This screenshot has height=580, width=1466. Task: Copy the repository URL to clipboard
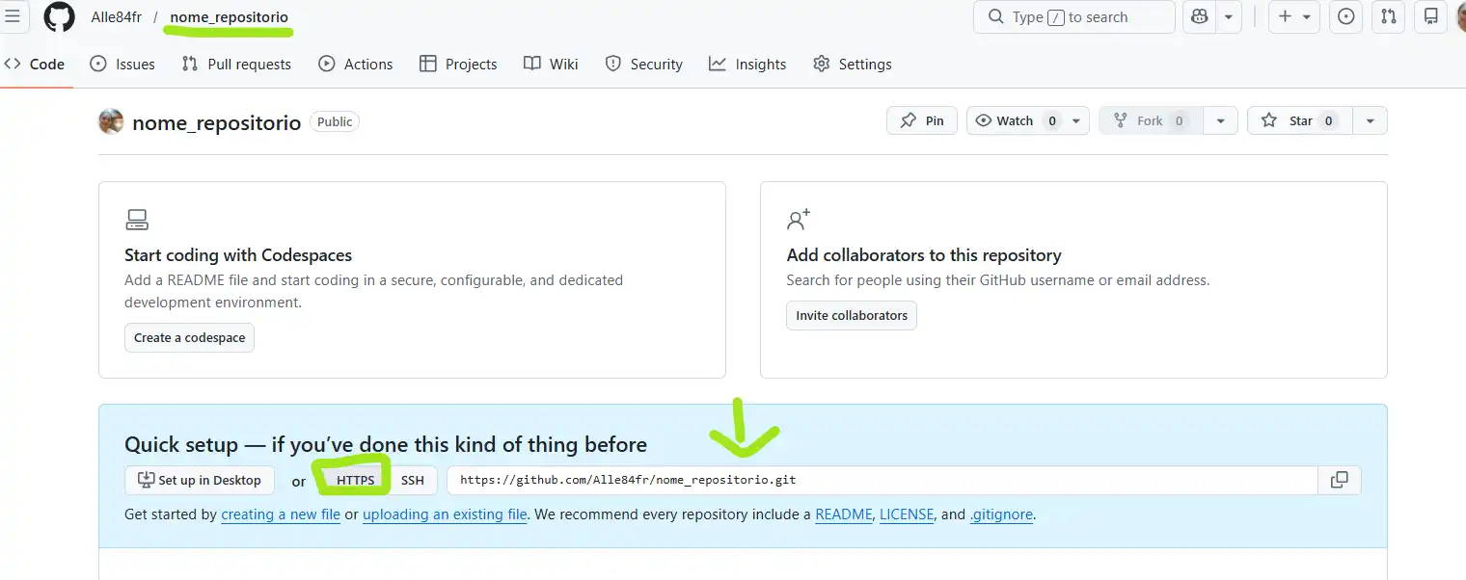point(1339,480)
